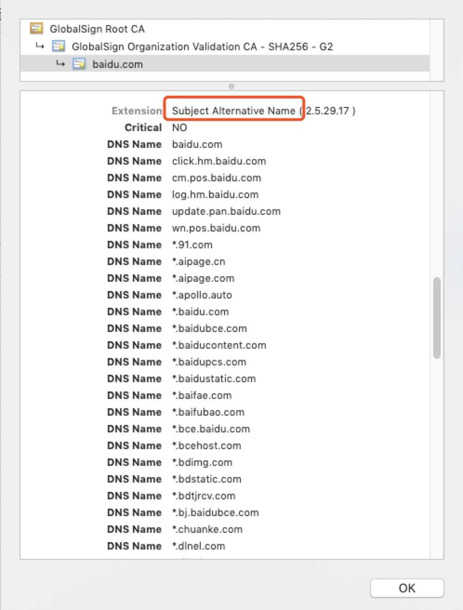Click DNS name update.pan.baidu.com
Viewport: 463px width, 610px height.
226,211
